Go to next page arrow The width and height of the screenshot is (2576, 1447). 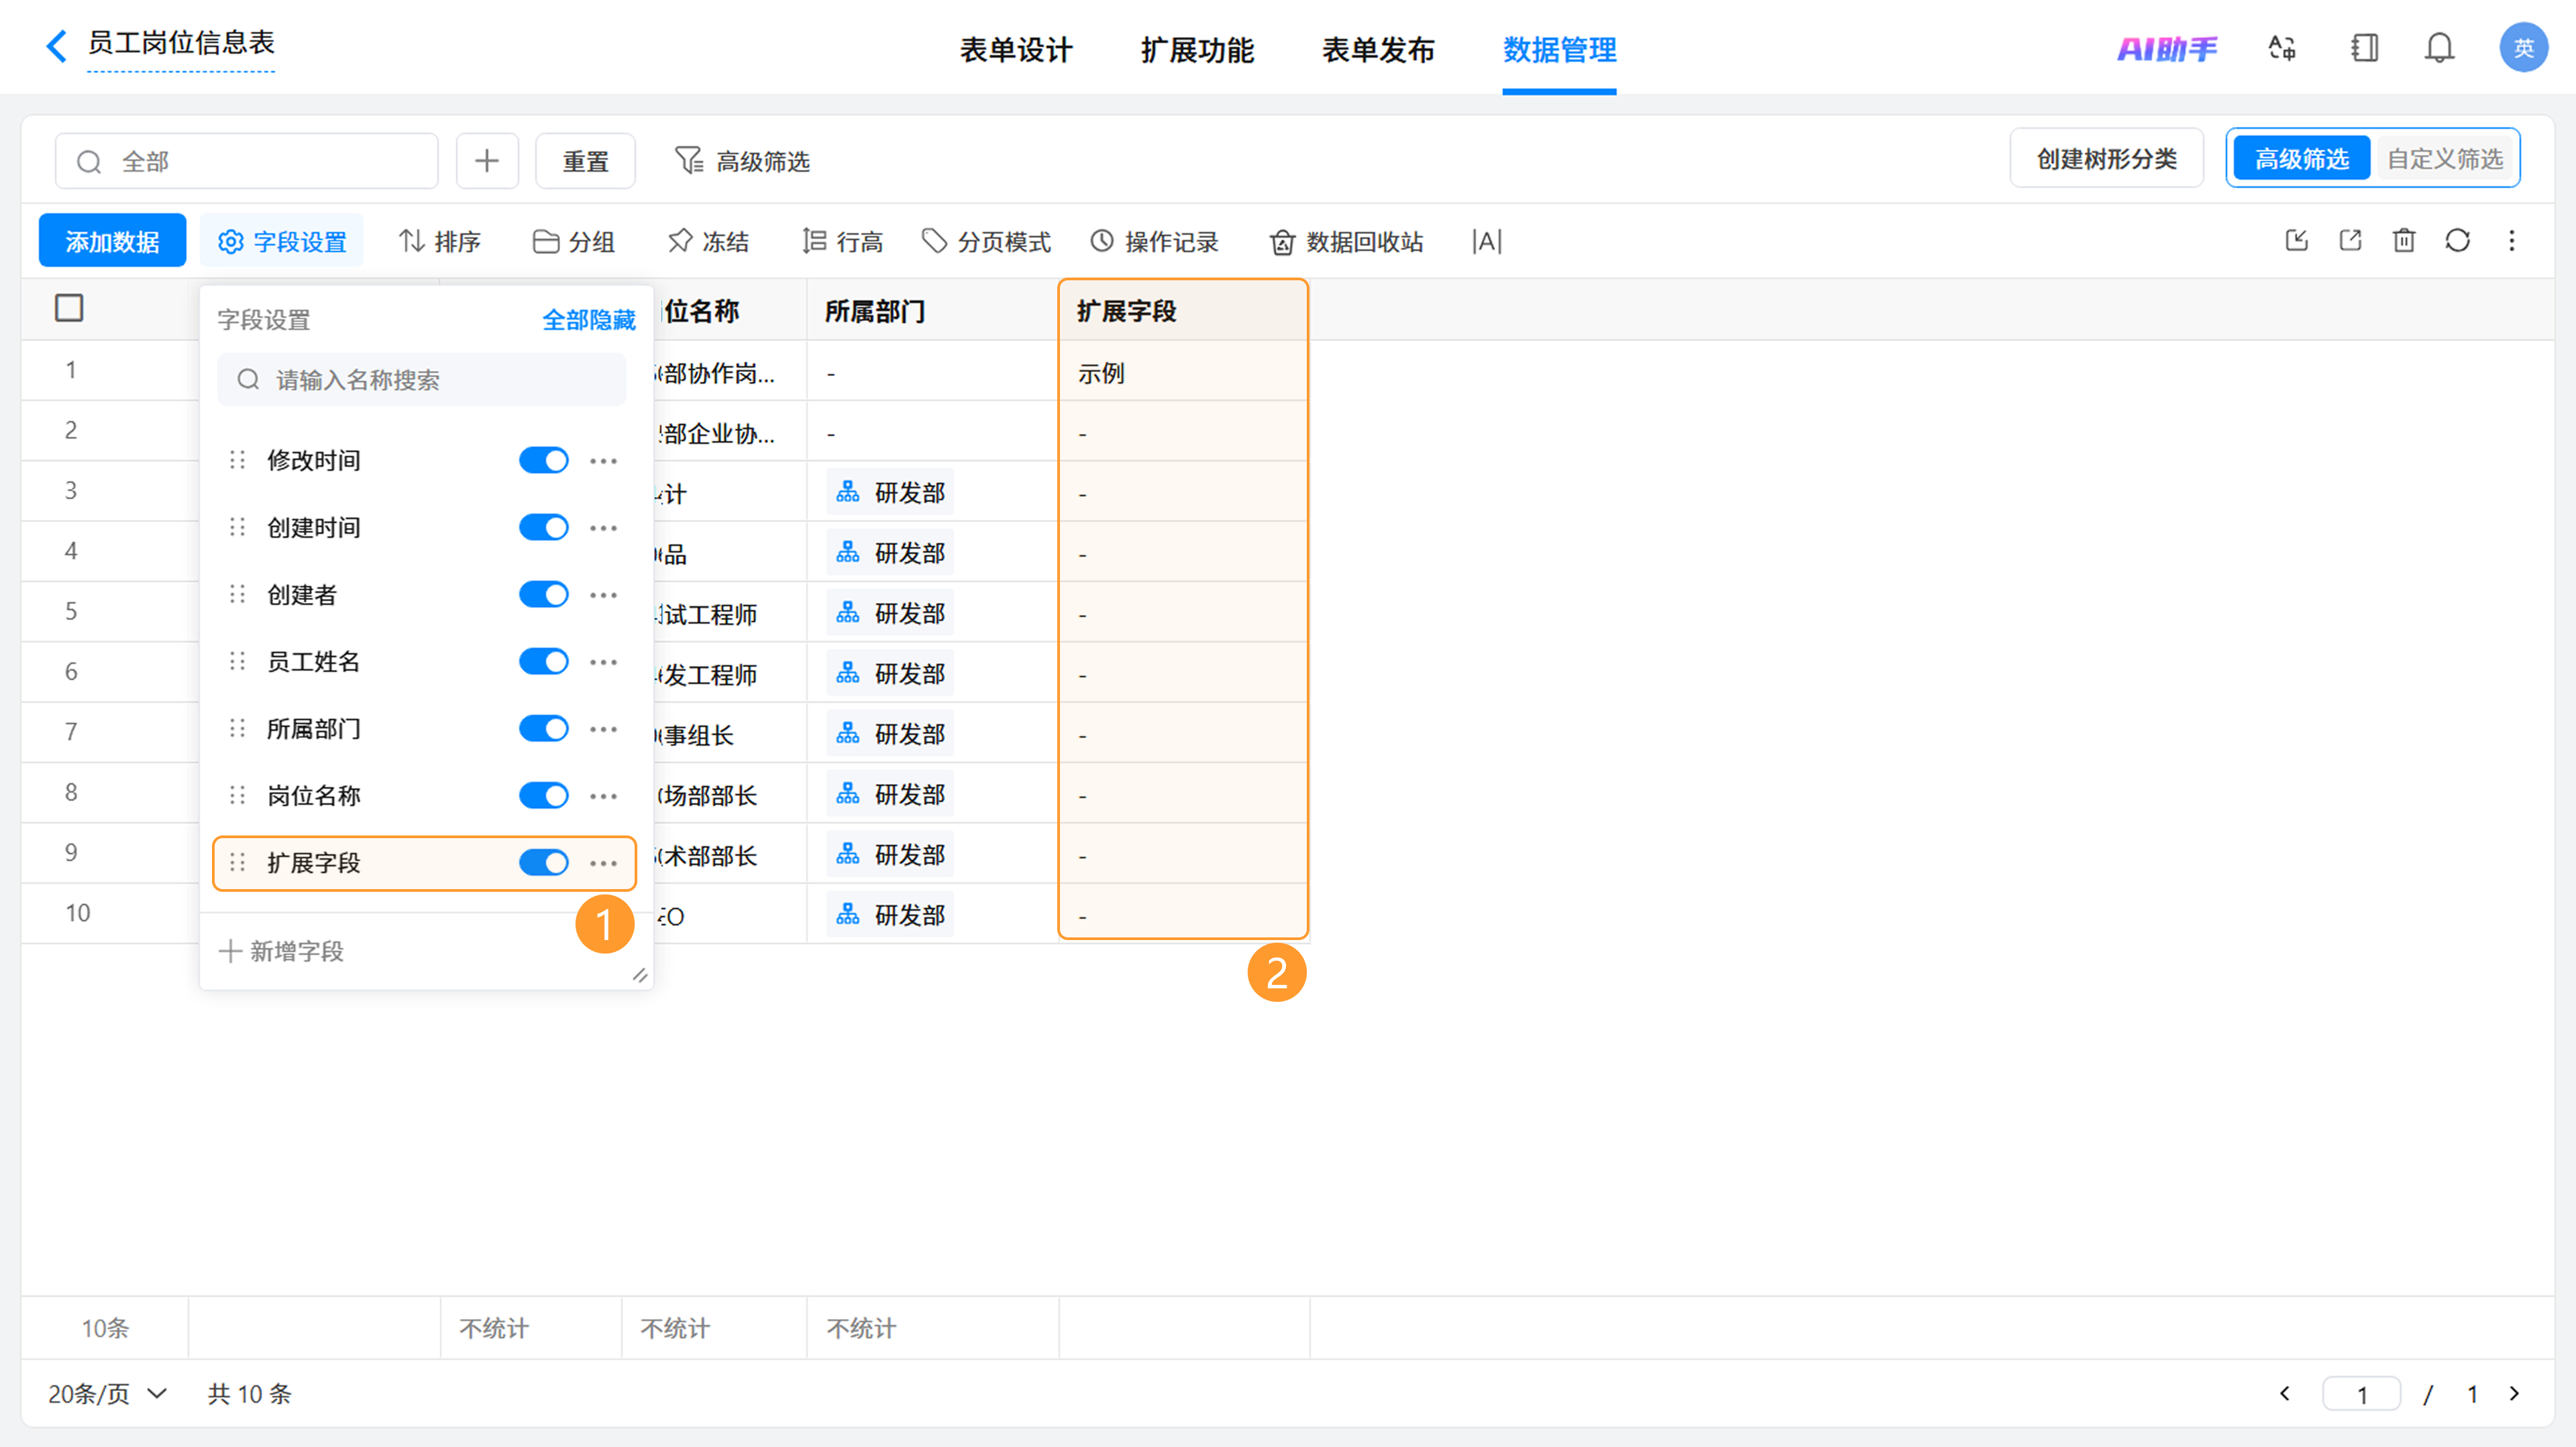pyautogui.click(x=2514, y=1393)
